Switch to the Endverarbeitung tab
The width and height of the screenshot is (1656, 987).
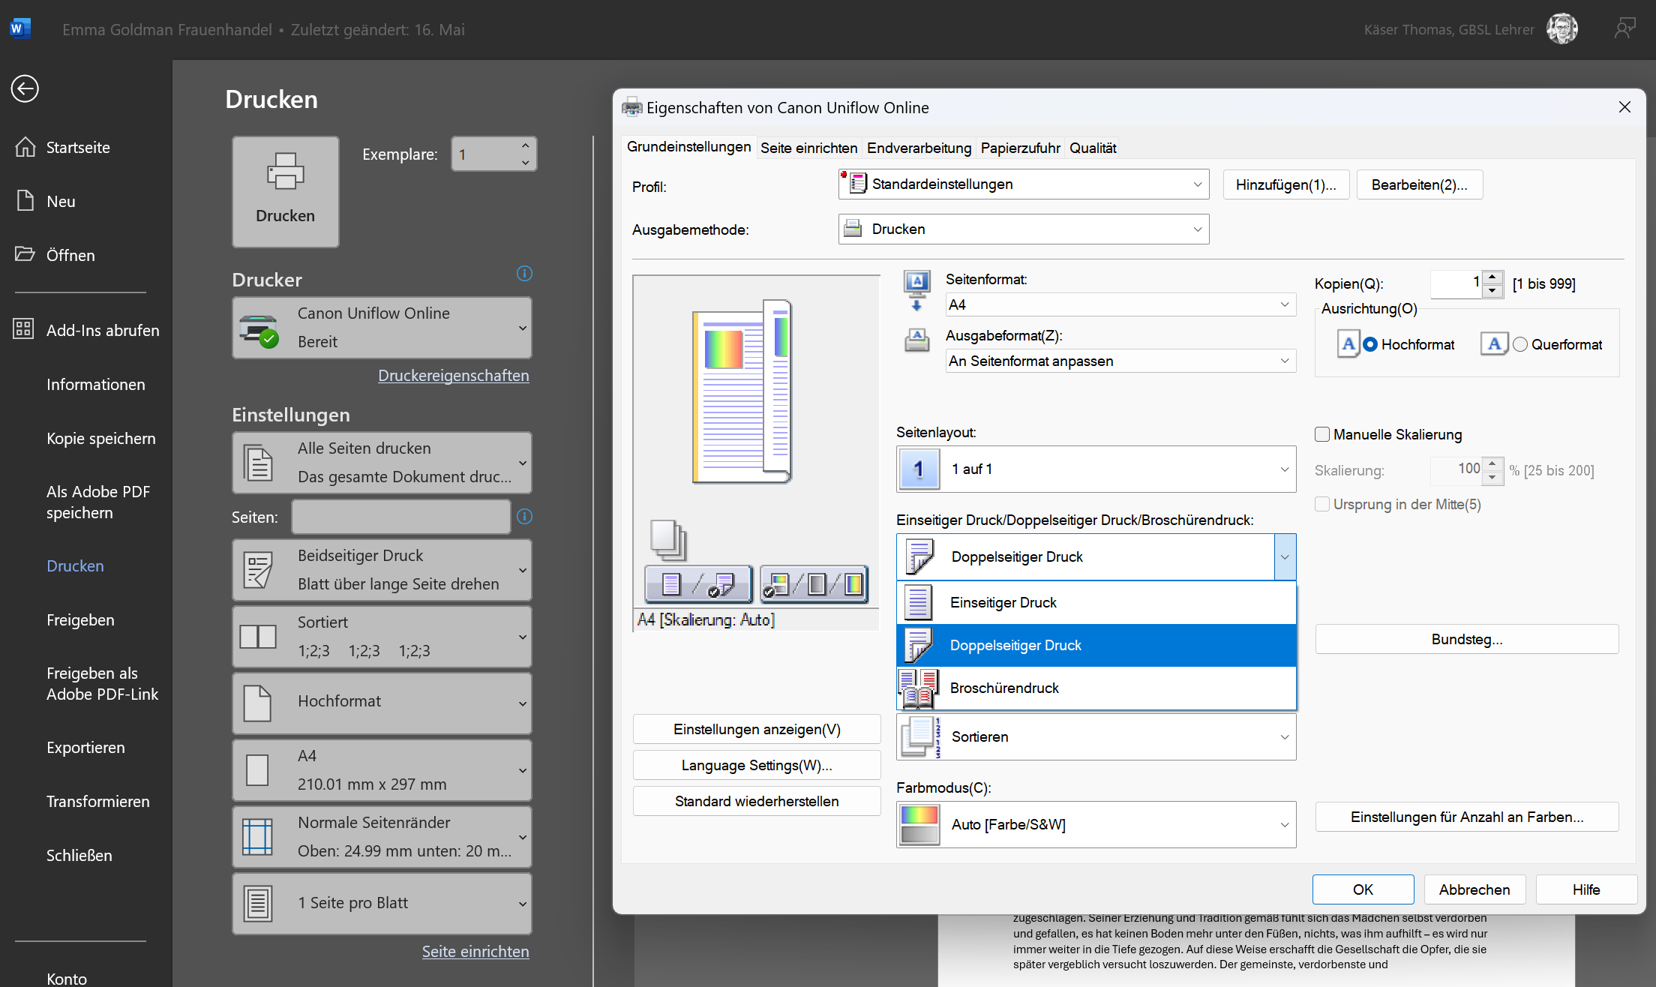coord(919,148)
